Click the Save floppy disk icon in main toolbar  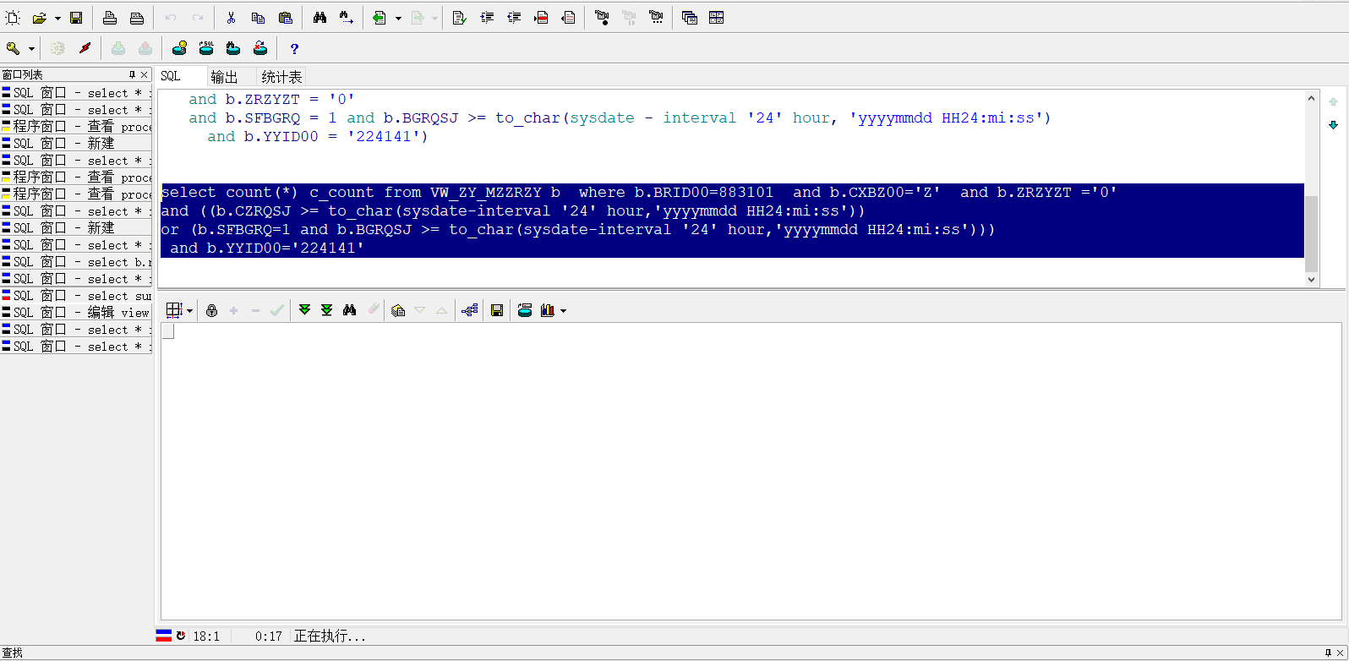click(x=76, y=18)
